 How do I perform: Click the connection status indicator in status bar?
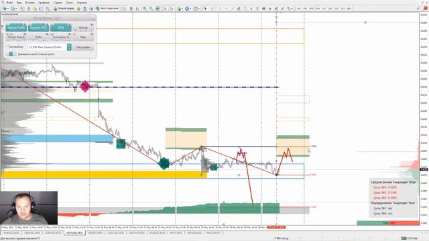click(x=410, y=238)
